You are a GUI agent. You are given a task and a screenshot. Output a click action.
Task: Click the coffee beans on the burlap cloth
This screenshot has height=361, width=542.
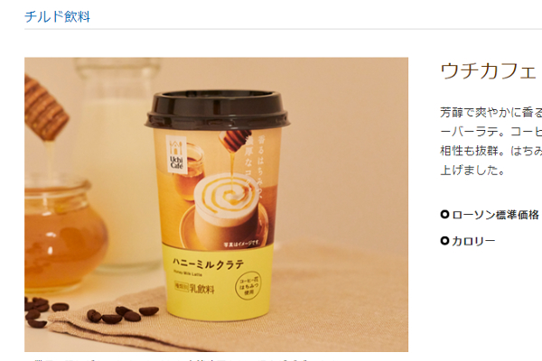[x=123, y=314]
